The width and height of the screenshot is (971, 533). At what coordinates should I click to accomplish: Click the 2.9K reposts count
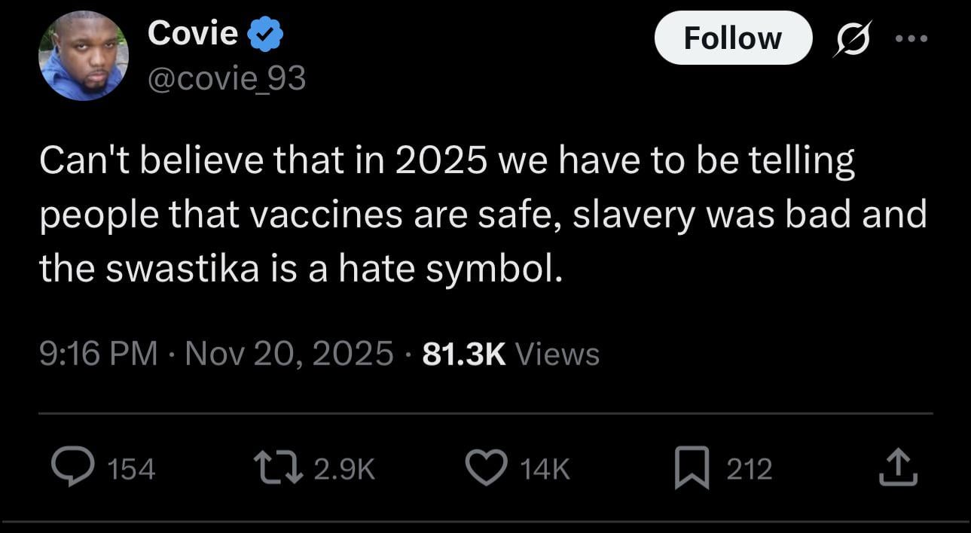tap(344, 470)
